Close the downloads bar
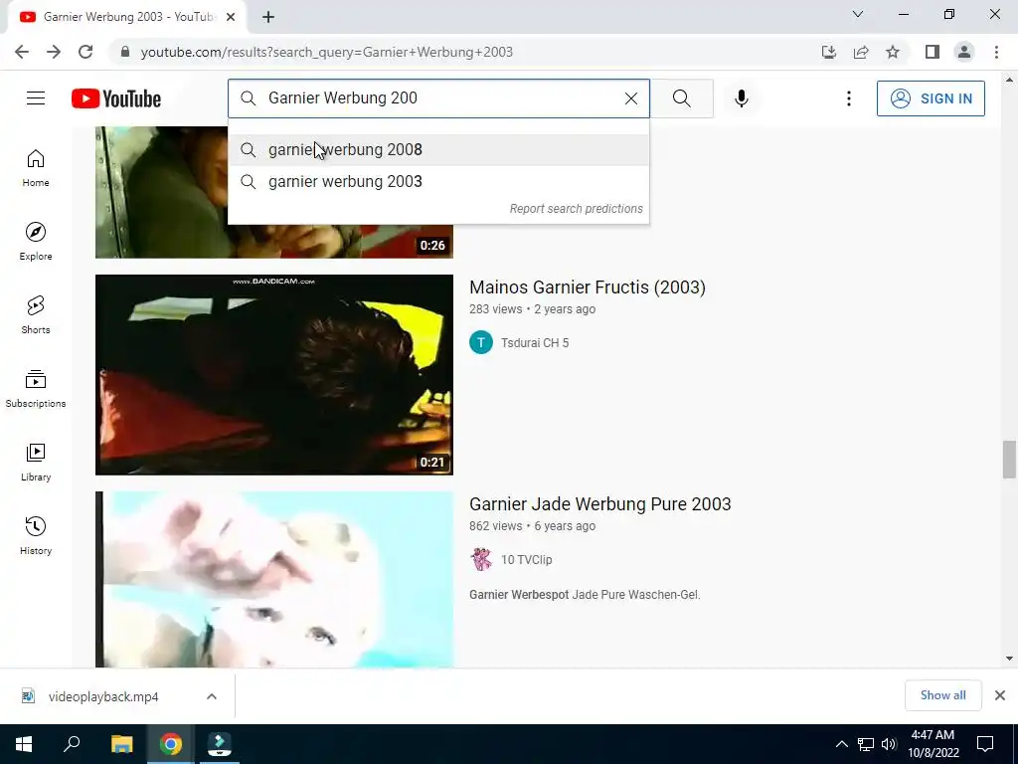Image resolution: width=1018 pixels, height=764 pixels. [1000, 695]
